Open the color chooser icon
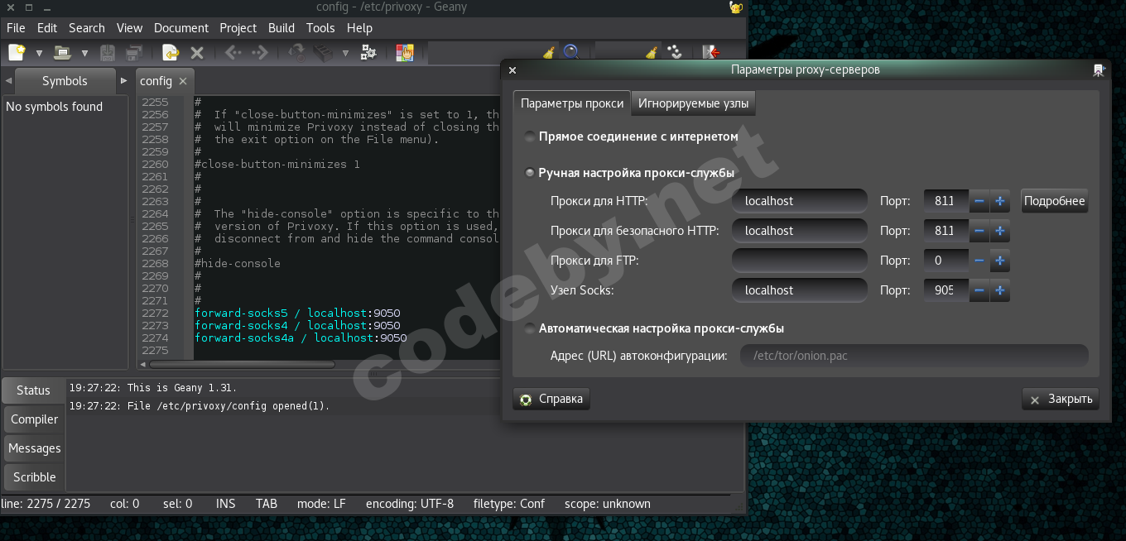Viewport: 1126px width, 541px height. point(404,53)
